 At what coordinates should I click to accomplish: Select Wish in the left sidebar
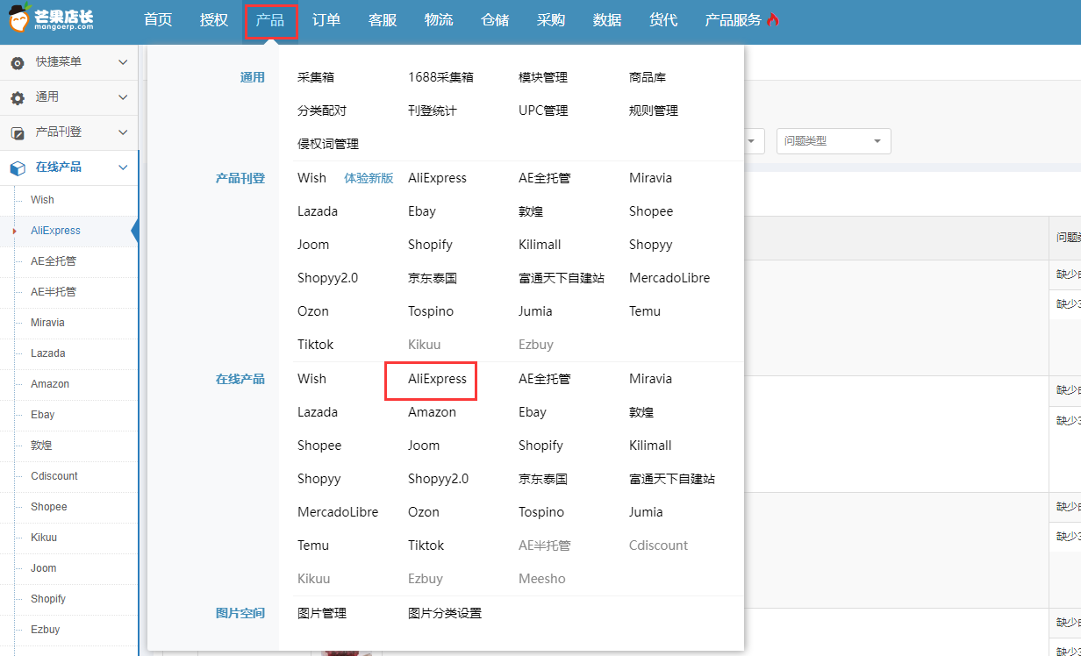(42, 200)
